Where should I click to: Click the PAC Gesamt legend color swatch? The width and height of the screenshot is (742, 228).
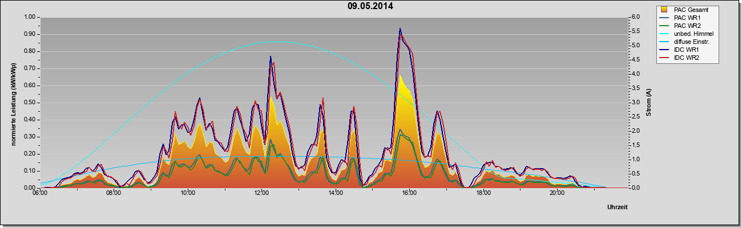(665, 10)
